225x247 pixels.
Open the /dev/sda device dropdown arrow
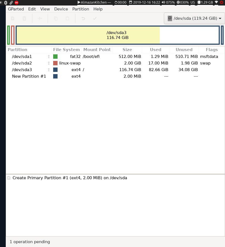[x=220, y=18]
